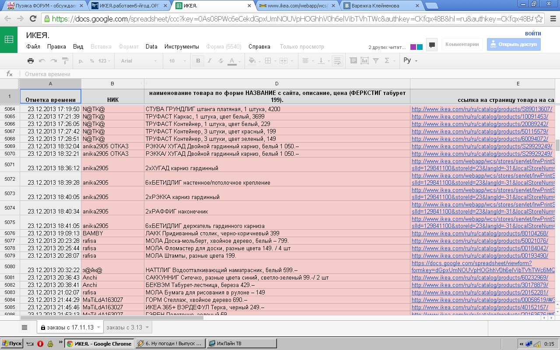Click the insert comment toolbar icon
This screenshot has height=350, width=560.
pos(353,61)
